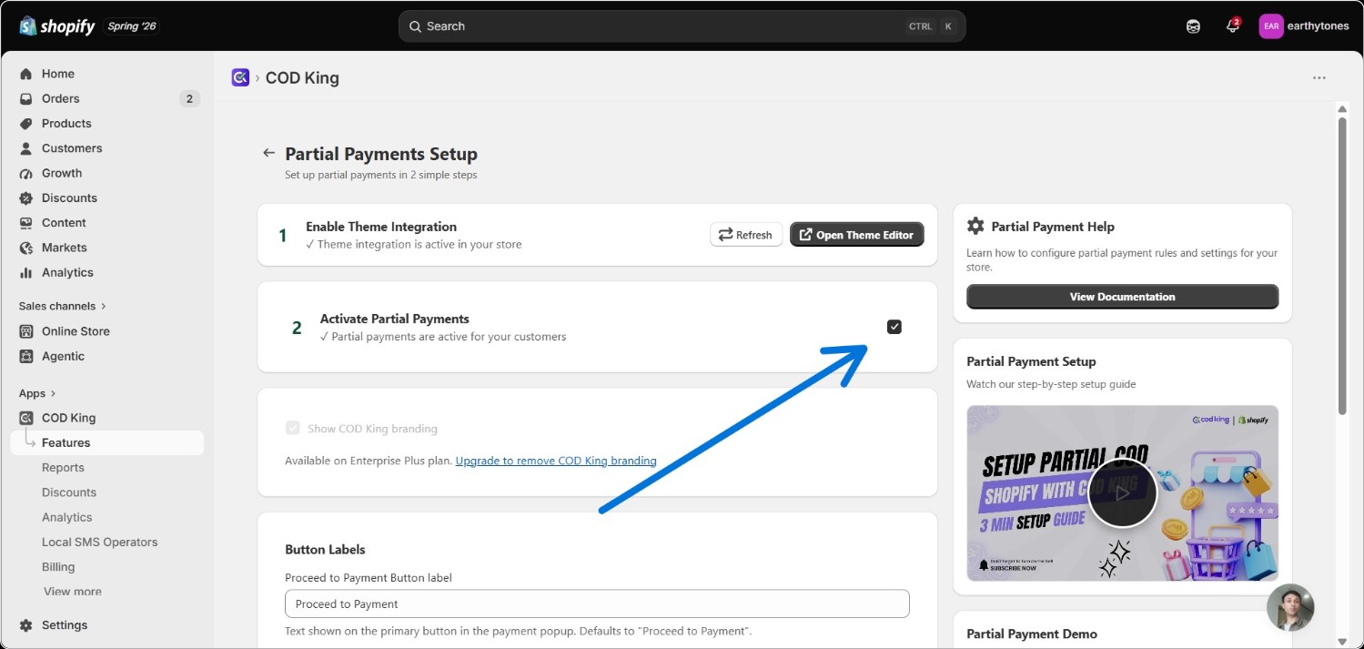Click the COD King icon in the sidebar
This screenshot has width=1364, height=649.
[x=25, y=418]
